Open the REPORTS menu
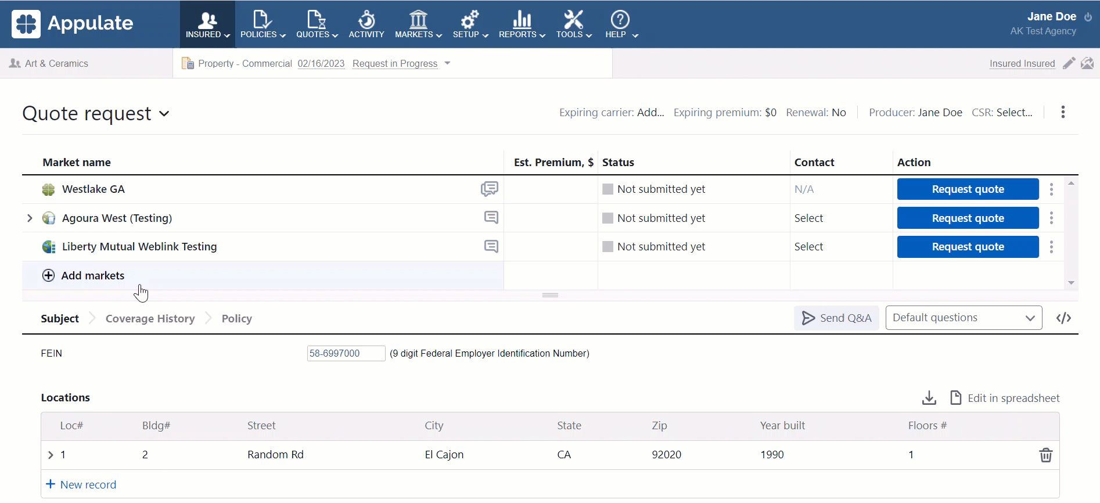The height and width of the screenshot is (503, 1100). click(522, 24)
